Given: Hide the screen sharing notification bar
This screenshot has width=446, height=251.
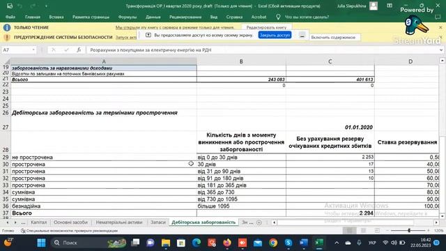Looking at the screenshot, I should click(x=302, y=36).
